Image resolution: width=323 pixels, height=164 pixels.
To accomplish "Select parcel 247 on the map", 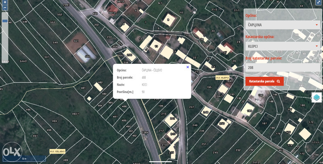I will 191,107.
